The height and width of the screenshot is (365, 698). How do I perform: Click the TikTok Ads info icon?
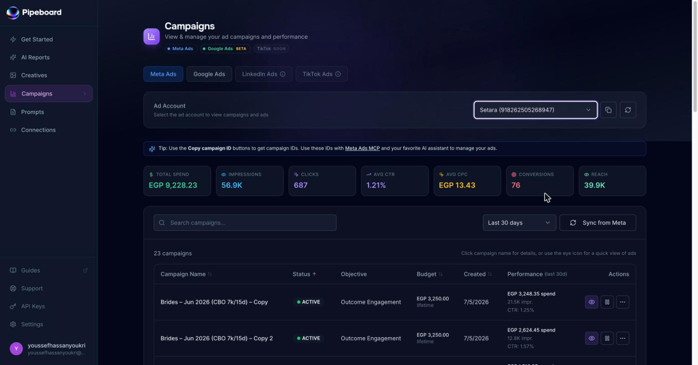338,74
